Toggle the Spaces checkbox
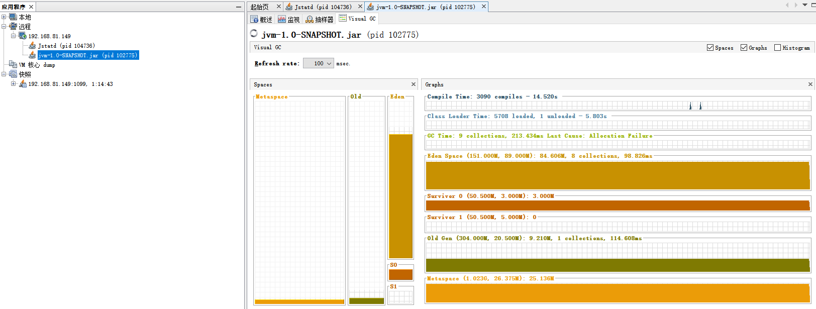 [x=710, y=47]
